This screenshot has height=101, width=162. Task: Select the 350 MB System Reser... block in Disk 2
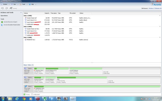coord(39,80)
